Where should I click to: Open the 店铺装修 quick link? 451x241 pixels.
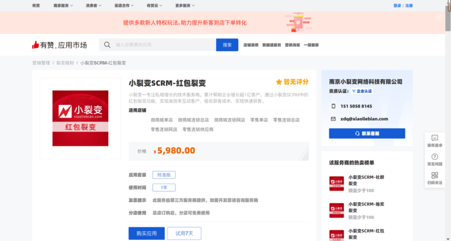coord(251,45)
